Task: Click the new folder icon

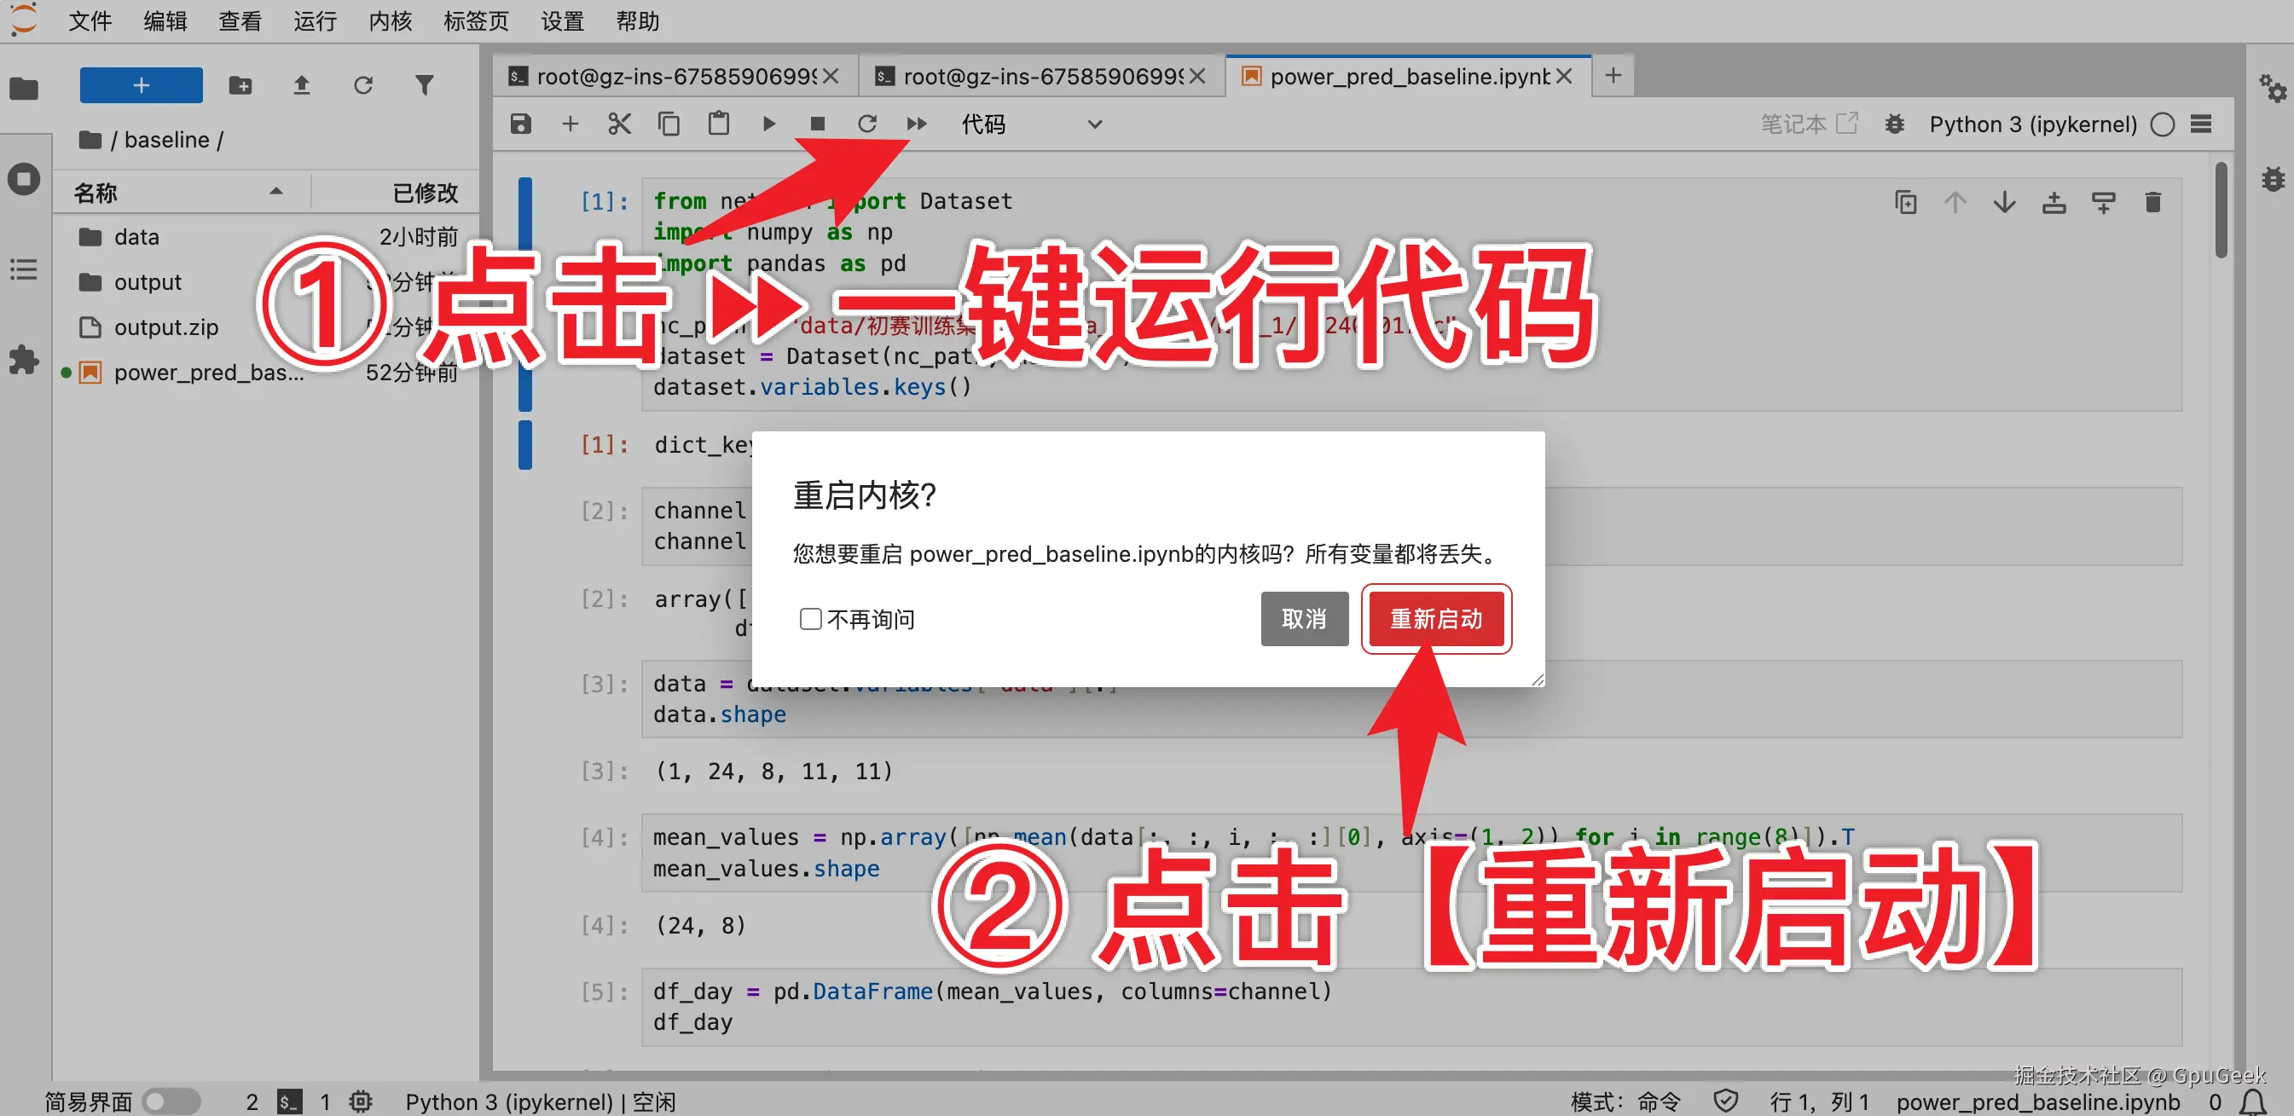Action: pos(240,85)
